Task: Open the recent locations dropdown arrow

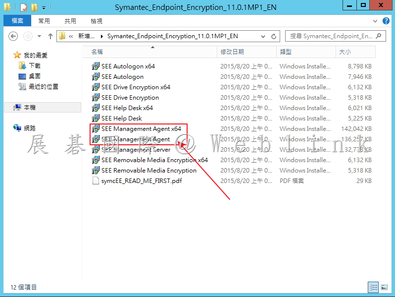Action: tap(39, 36)
